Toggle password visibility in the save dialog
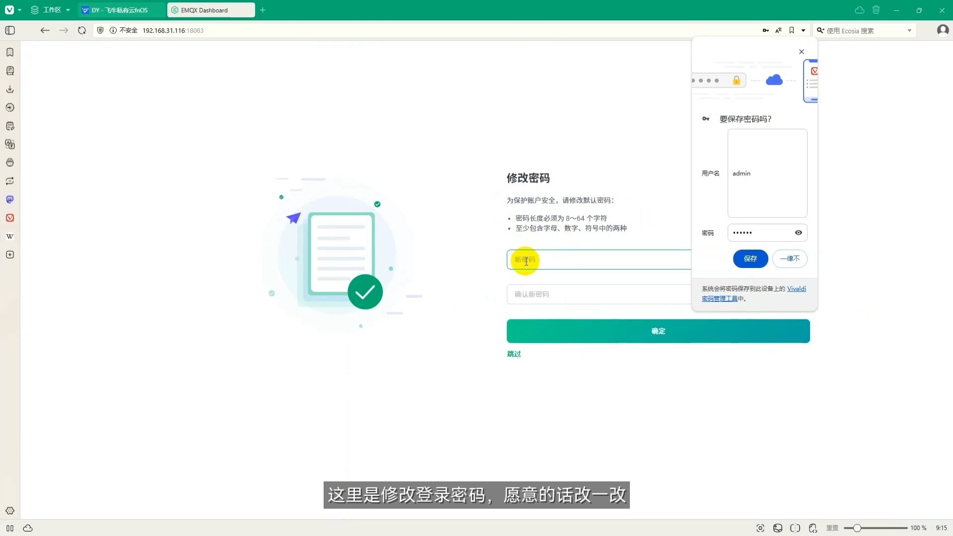 (798, 233)
